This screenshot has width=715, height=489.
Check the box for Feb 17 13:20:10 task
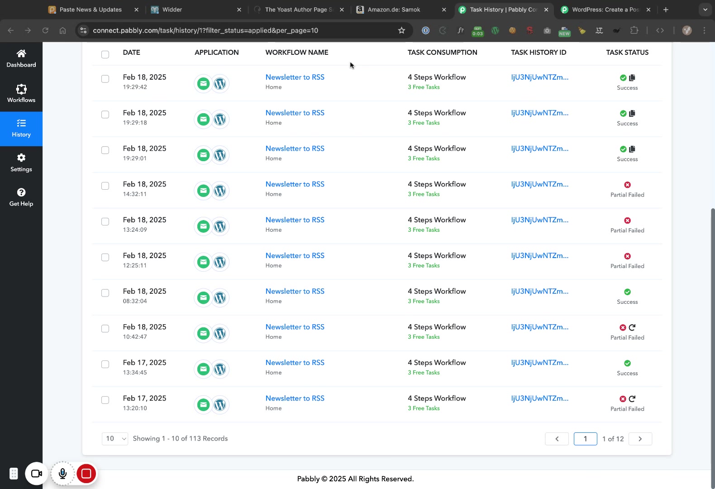[x=105, y=400]
